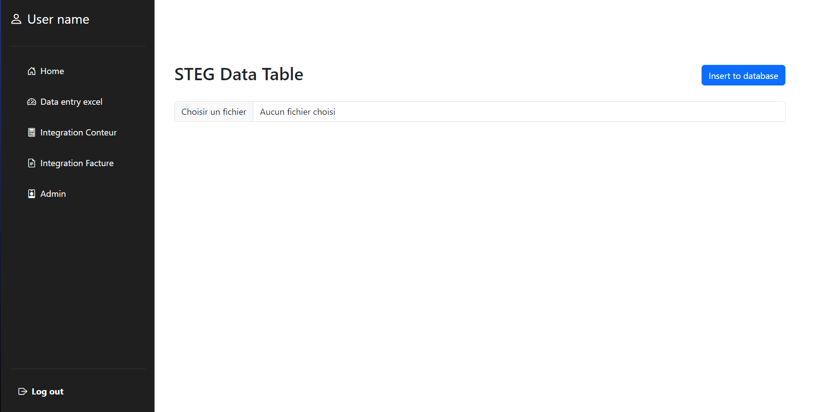821x412 pixels.
Task: Click the divider line above Log out
Action: point(77,369)
